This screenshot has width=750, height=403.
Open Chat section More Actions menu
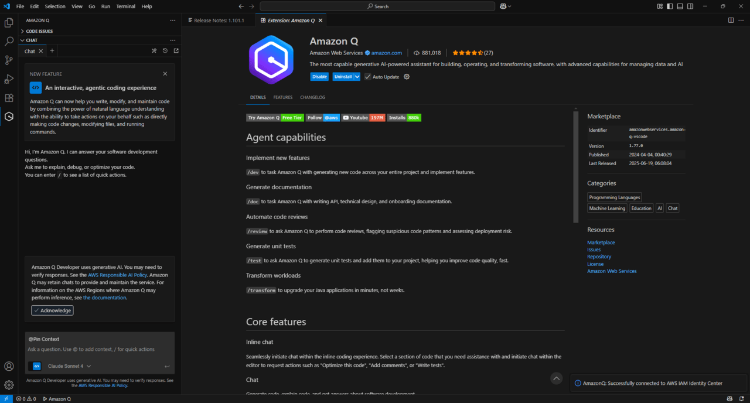click(x=173, y=40)
